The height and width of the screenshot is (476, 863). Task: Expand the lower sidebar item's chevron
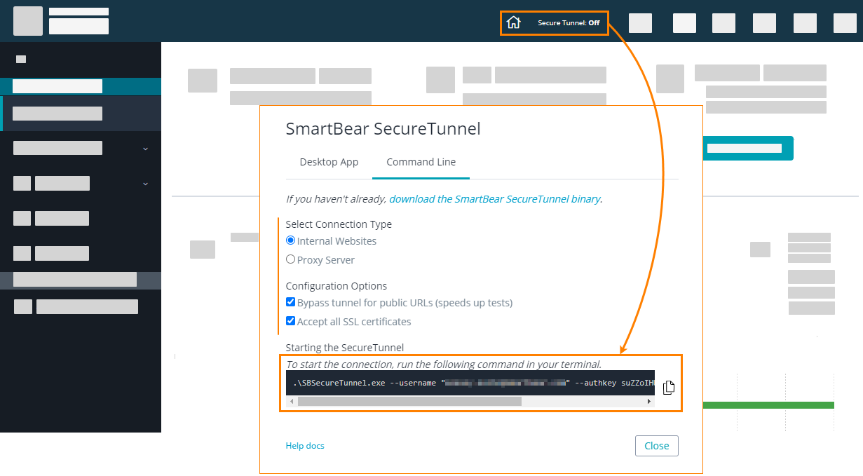(x=145, y=184)
